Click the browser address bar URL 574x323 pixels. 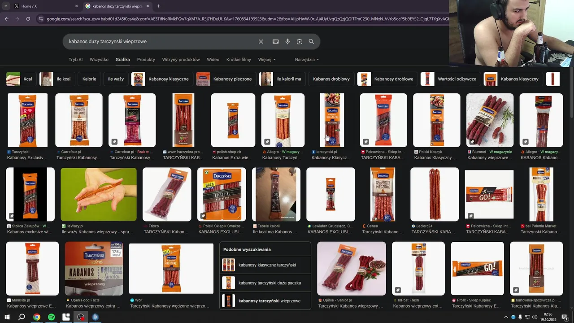coord(247,19)
